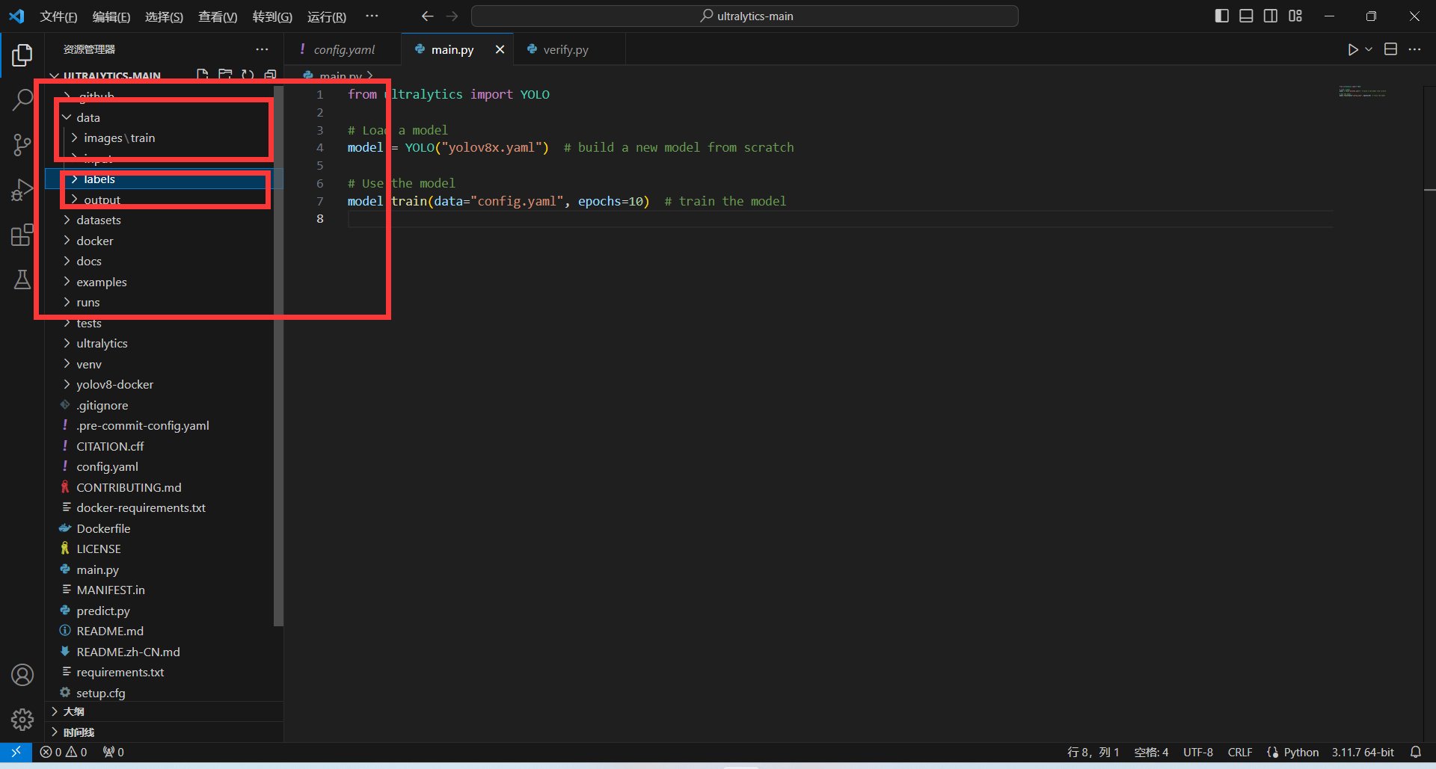The height and width of the screenshot is (769, 1436).
Task: Expand the 时间线 timeline section
Action: point(165,732)
